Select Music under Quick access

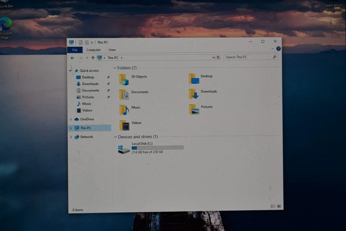click(87, 104)
